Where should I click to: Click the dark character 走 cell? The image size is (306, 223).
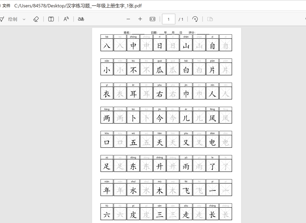click(186, 214)
